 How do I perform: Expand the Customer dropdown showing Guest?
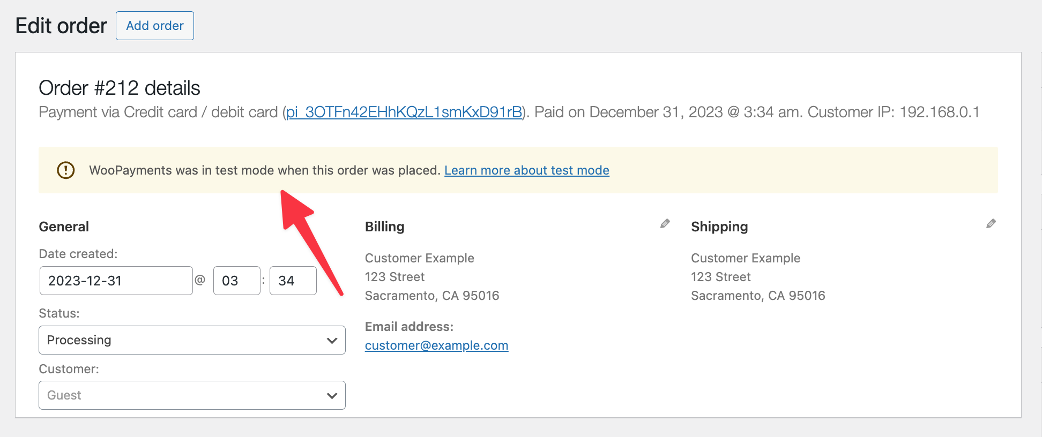[x=192, y=395]
